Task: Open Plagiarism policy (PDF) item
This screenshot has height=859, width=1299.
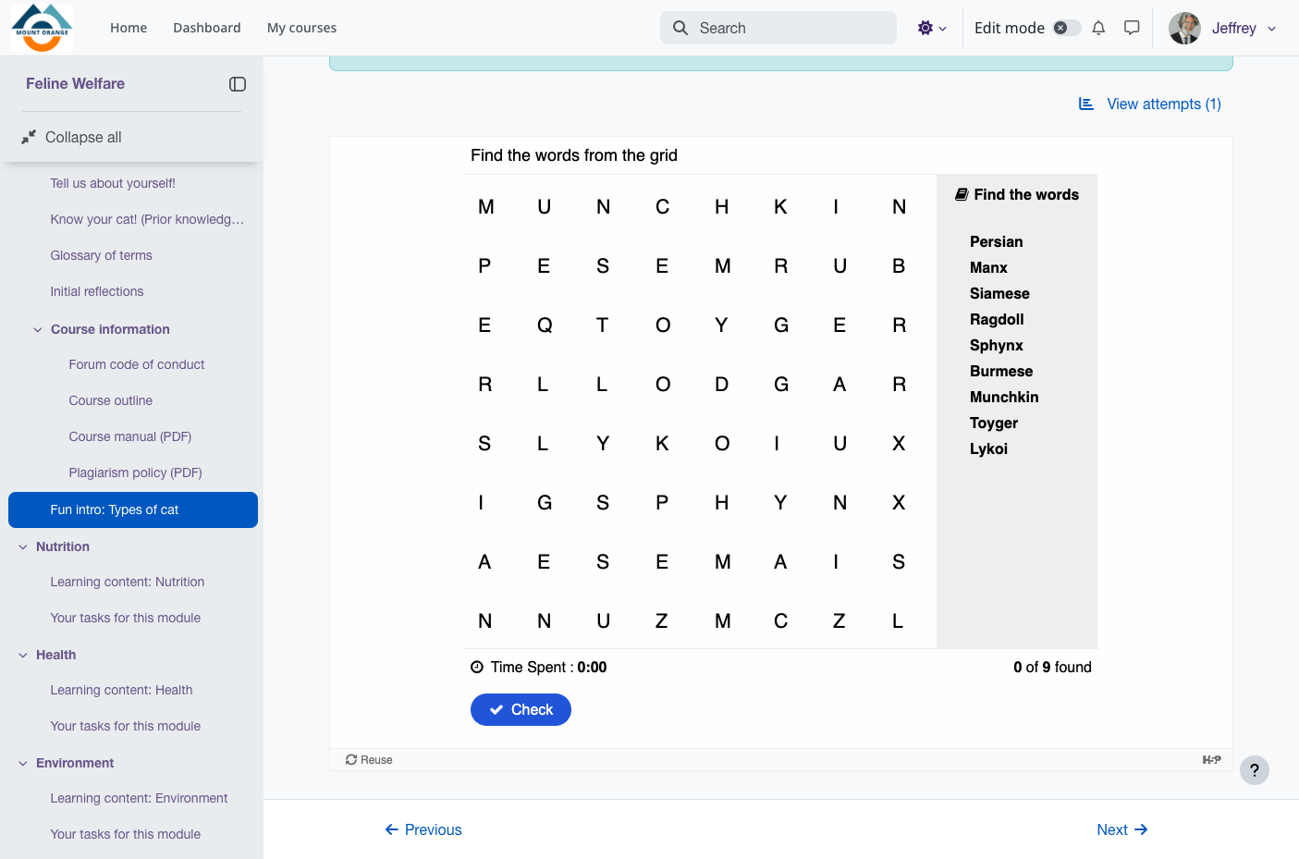Action: point(135,472)
